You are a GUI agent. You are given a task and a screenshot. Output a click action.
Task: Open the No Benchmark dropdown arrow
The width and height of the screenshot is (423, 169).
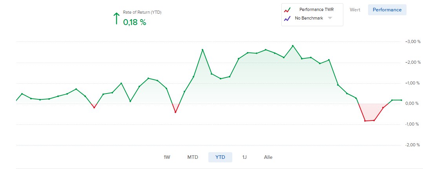(330, 18)
